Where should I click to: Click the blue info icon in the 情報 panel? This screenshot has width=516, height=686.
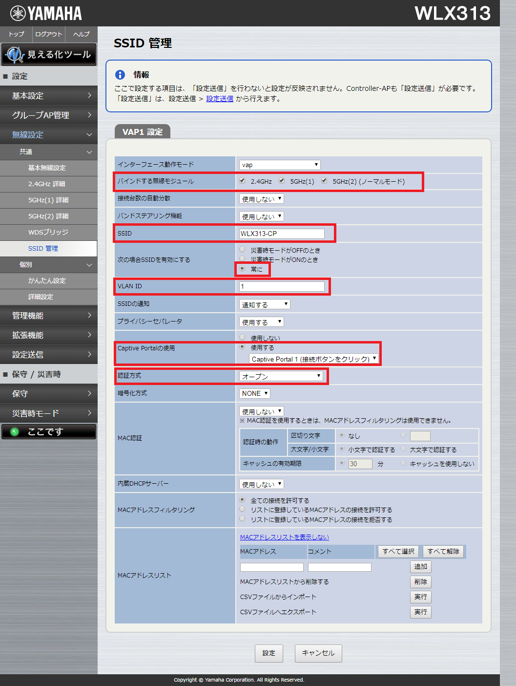pos(120,74)
